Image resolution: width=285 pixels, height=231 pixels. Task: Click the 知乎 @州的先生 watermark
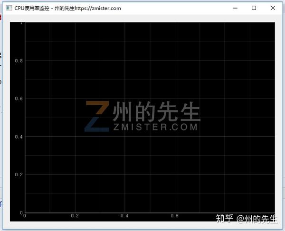click(x=246, y=219)
